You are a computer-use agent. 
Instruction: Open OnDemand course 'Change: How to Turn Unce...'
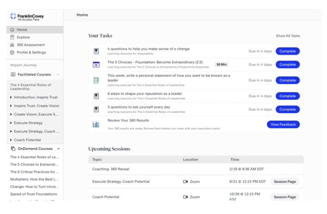tap(34, 187)
